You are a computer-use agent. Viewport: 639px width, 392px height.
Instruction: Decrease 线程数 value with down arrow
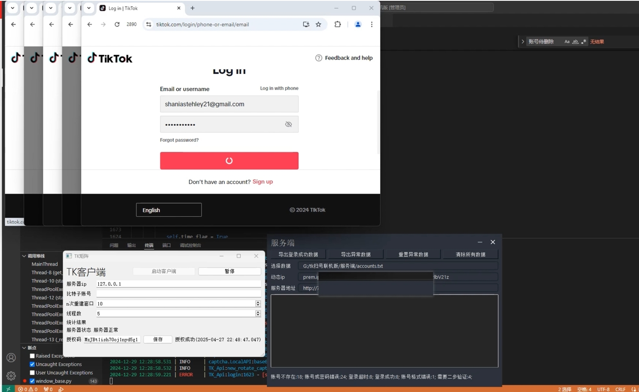pyautogui.click(x=258, y=315)
